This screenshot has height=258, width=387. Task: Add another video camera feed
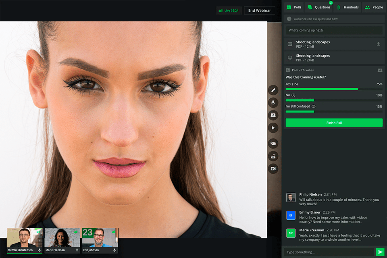(x=273, y=169)
